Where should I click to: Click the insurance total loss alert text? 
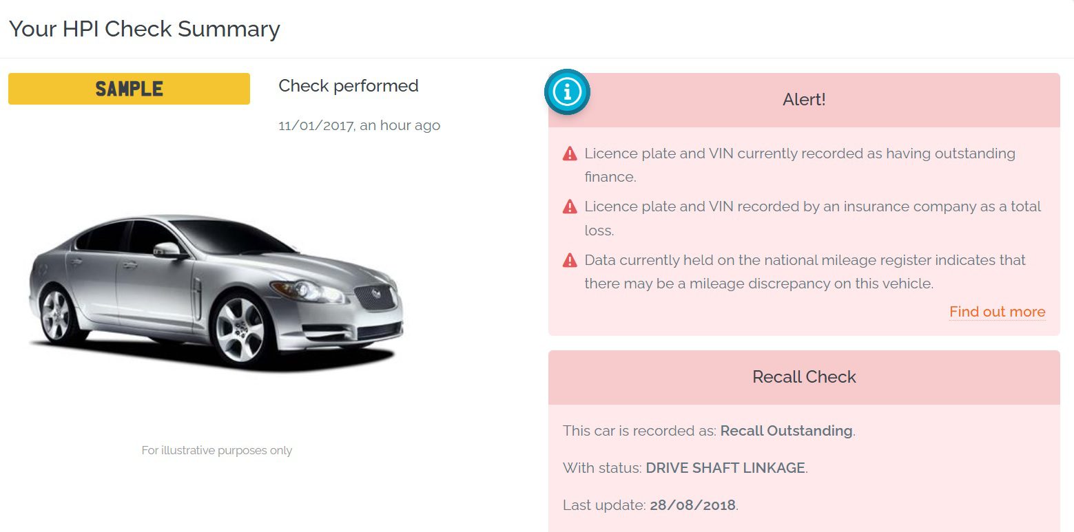(x=812, y=206)
